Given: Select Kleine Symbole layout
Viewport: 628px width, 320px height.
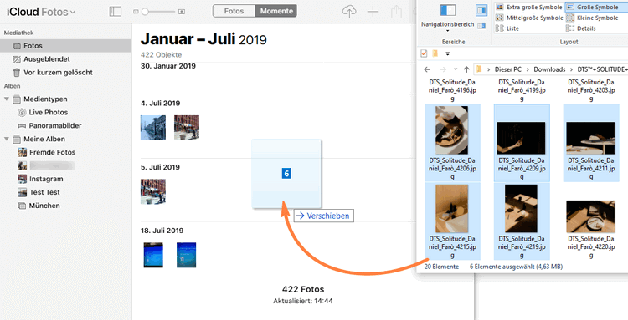Looking at the screenshot, I should tap(592, 18).
